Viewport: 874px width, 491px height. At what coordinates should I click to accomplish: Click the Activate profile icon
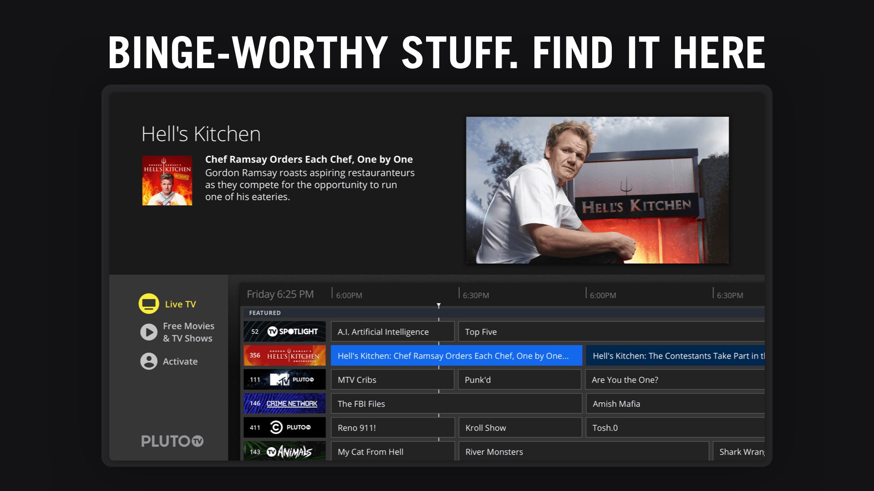pyautogui.click(x=148, y=361)
